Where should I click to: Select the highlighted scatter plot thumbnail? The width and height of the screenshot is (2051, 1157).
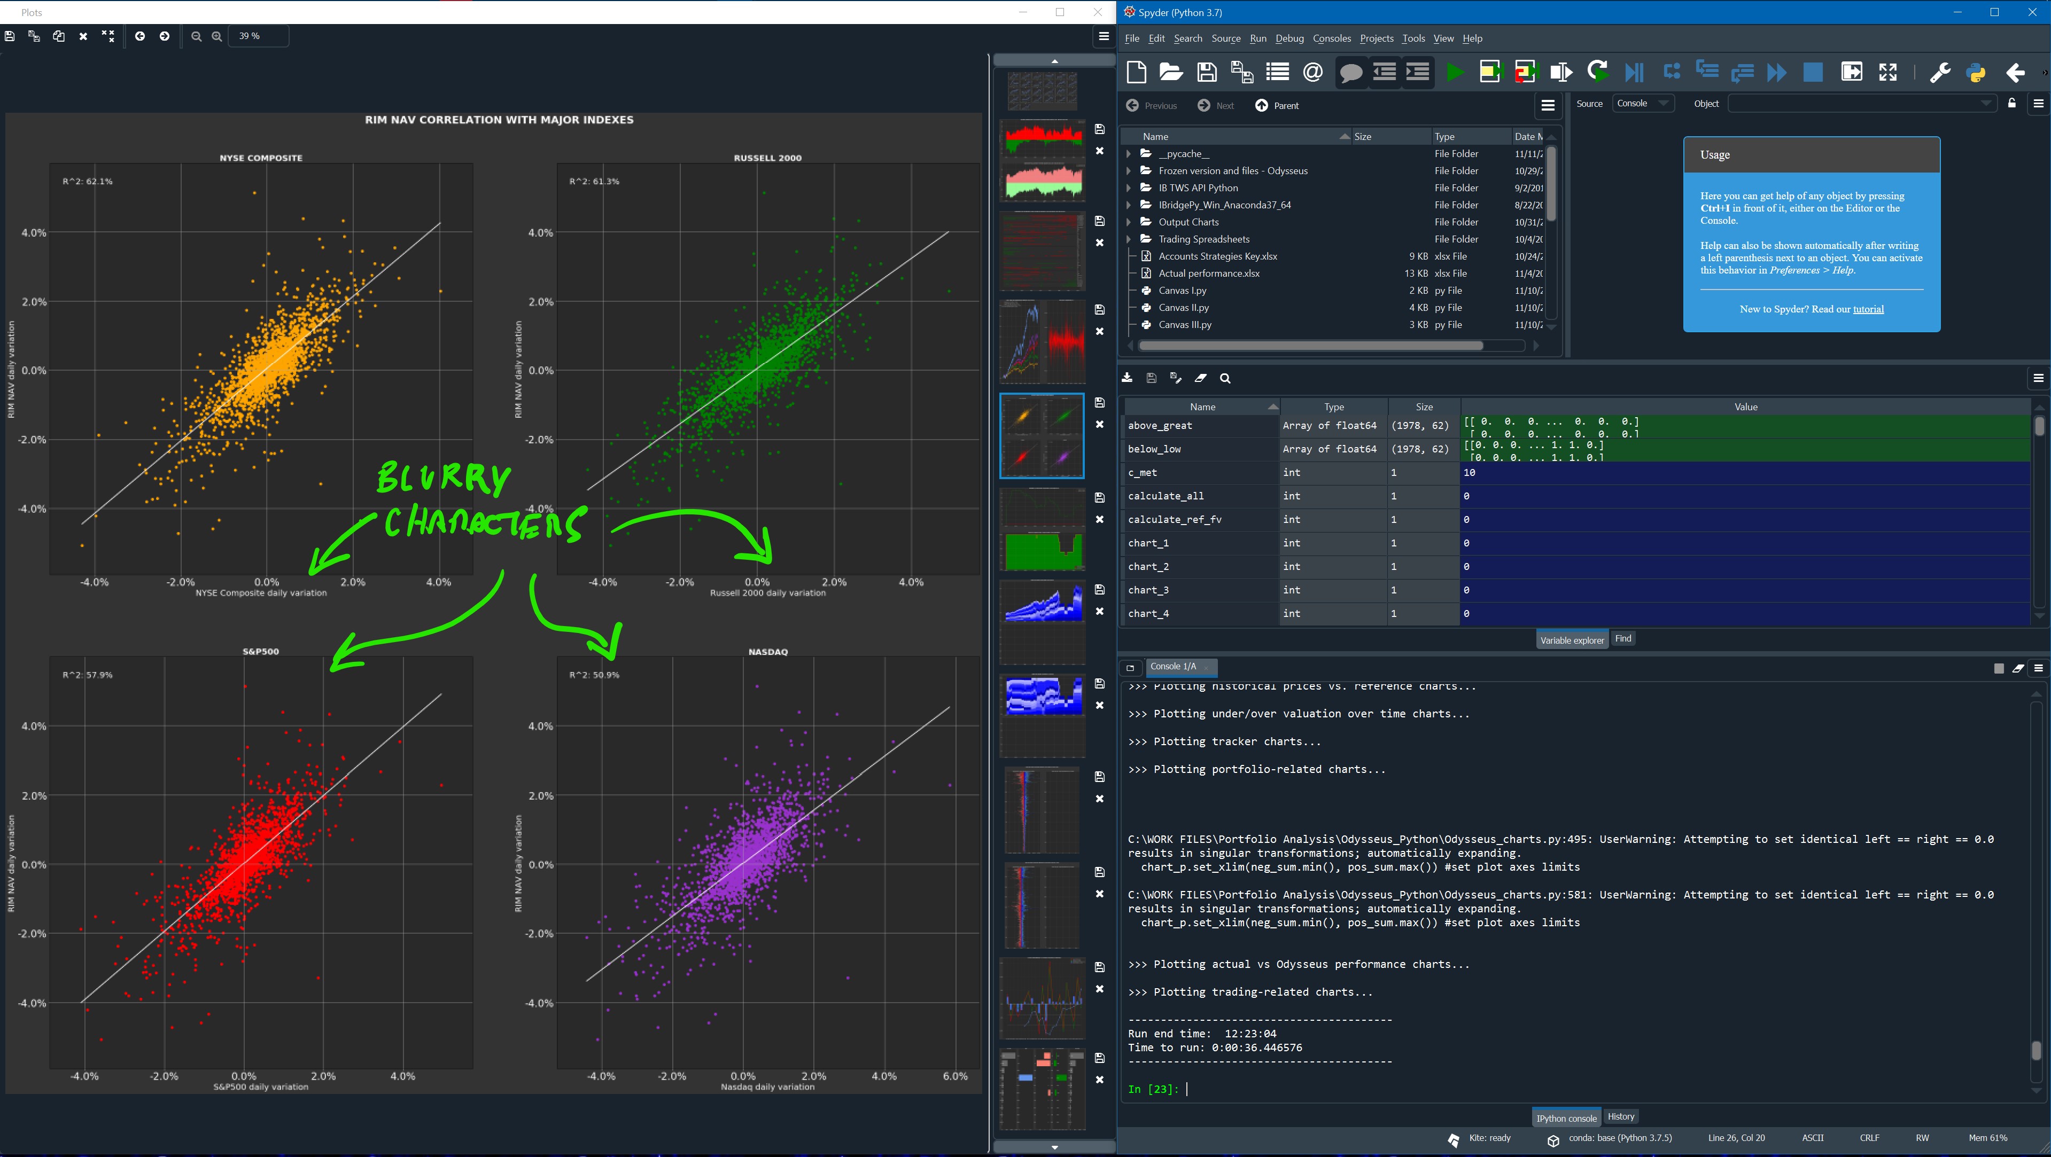(1042, 435)
